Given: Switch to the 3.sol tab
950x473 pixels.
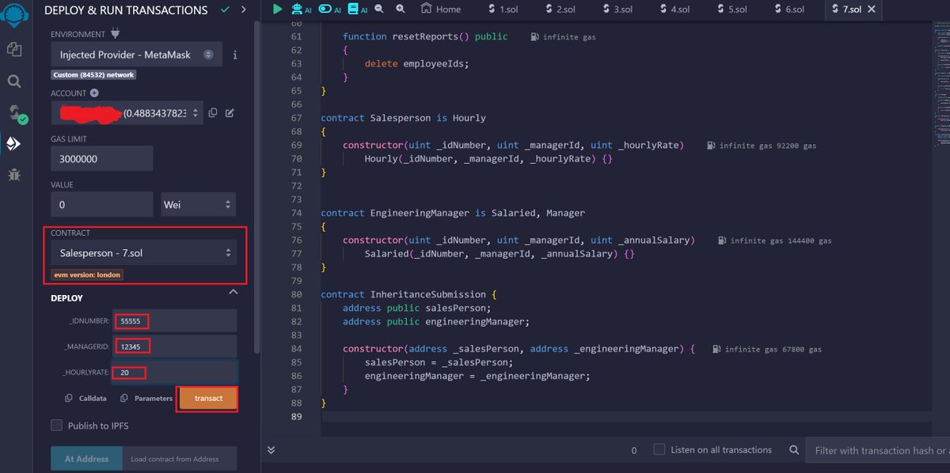Looking at the screenshot, I should click(x=616, y=9).
